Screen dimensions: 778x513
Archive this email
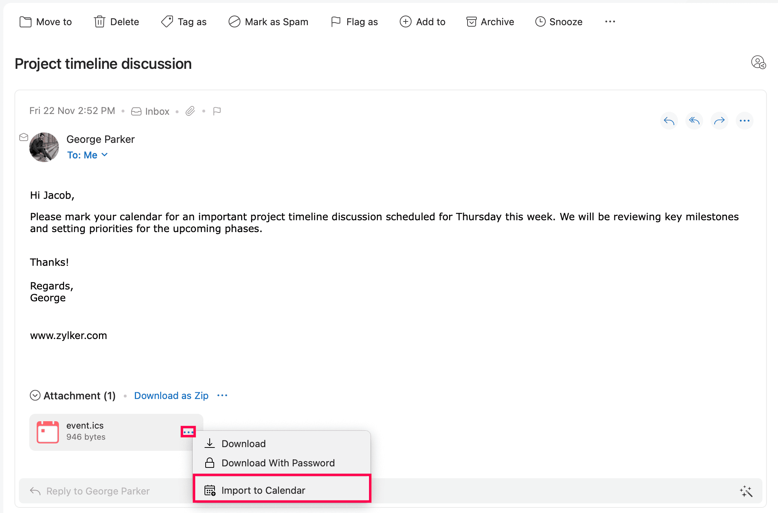[x=490, y=22]
